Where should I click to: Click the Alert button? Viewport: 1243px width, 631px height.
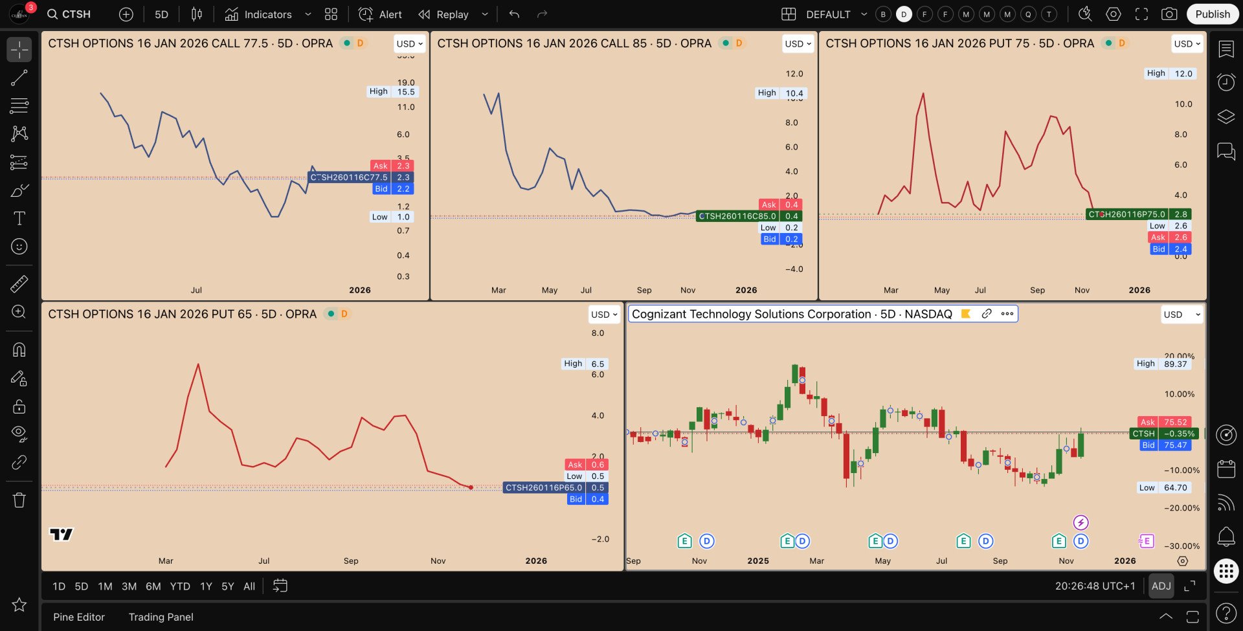[x=381, y=14]
